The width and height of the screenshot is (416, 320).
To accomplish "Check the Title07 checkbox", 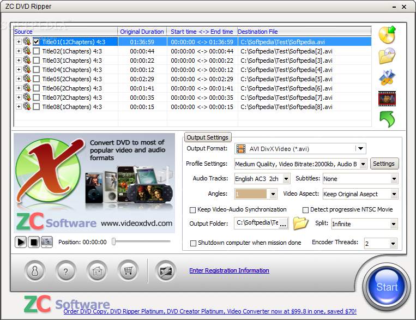I will [x=37, y=98].
